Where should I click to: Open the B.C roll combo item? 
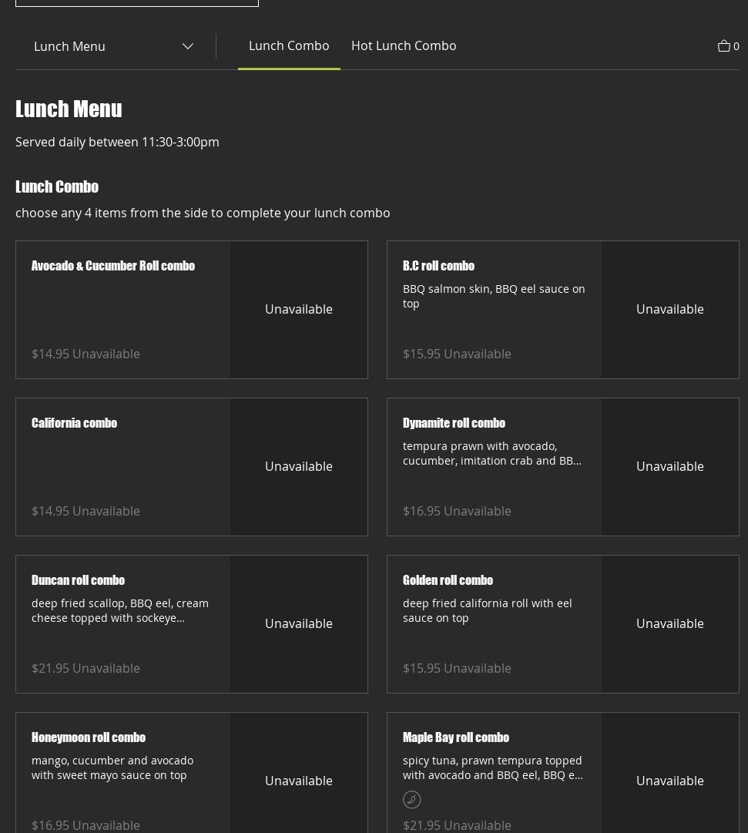tap(438, 266)
